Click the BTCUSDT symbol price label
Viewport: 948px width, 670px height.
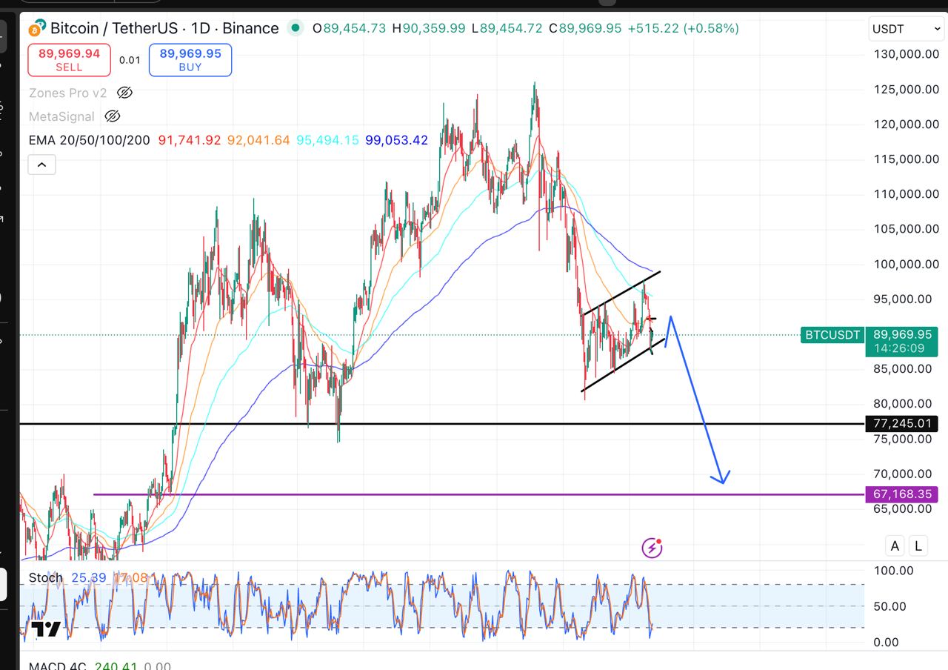click(x=832, y=335)
